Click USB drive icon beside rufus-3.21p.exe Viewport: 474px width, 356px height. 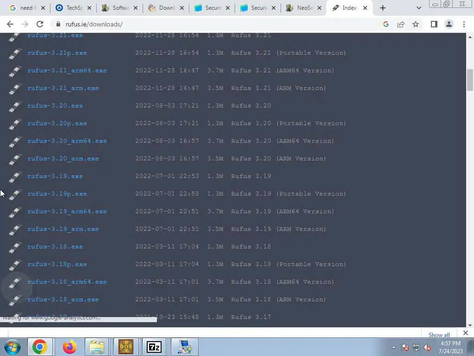point(15,54)
